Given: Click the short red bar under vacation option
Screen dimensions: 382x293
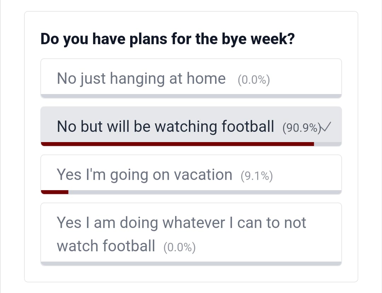Looking at the screenshot, I should (54, 192).
